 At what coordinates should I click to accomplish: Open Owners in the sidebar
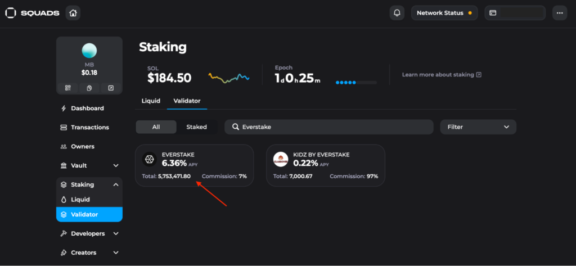[x=89, y=147]
